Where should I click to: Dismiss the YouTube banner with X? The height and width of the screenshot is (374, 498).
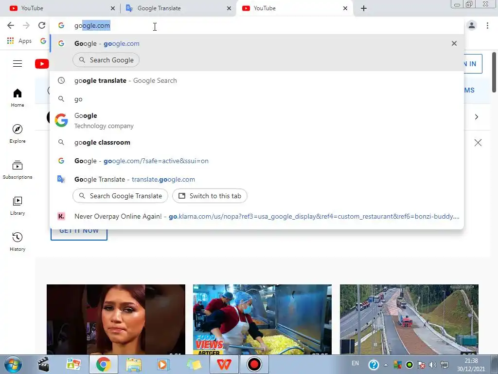[478, 143]
